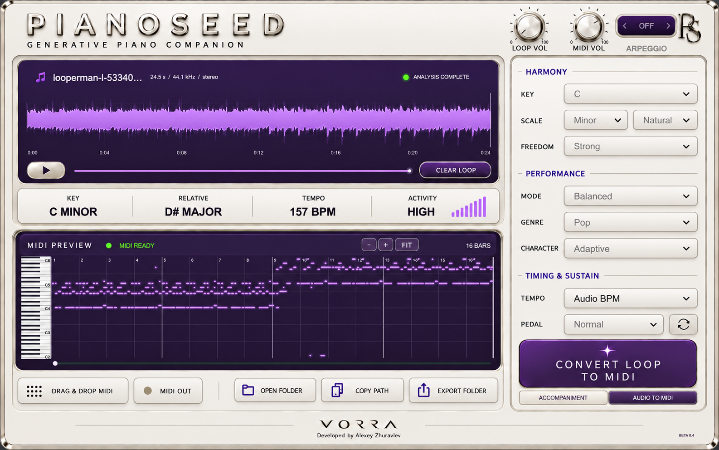Click the activity level bars indicator
Viewport: 719px width, 450px height.
pos(469,207)
